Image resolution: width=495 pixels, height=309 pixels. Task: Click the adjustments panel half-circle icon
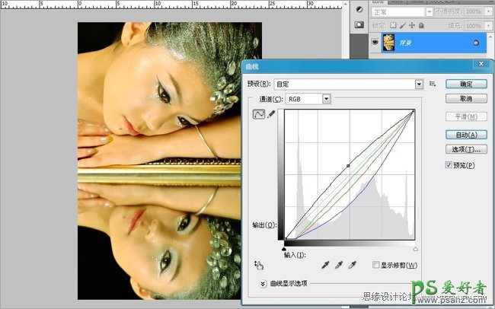click(360, 8)
